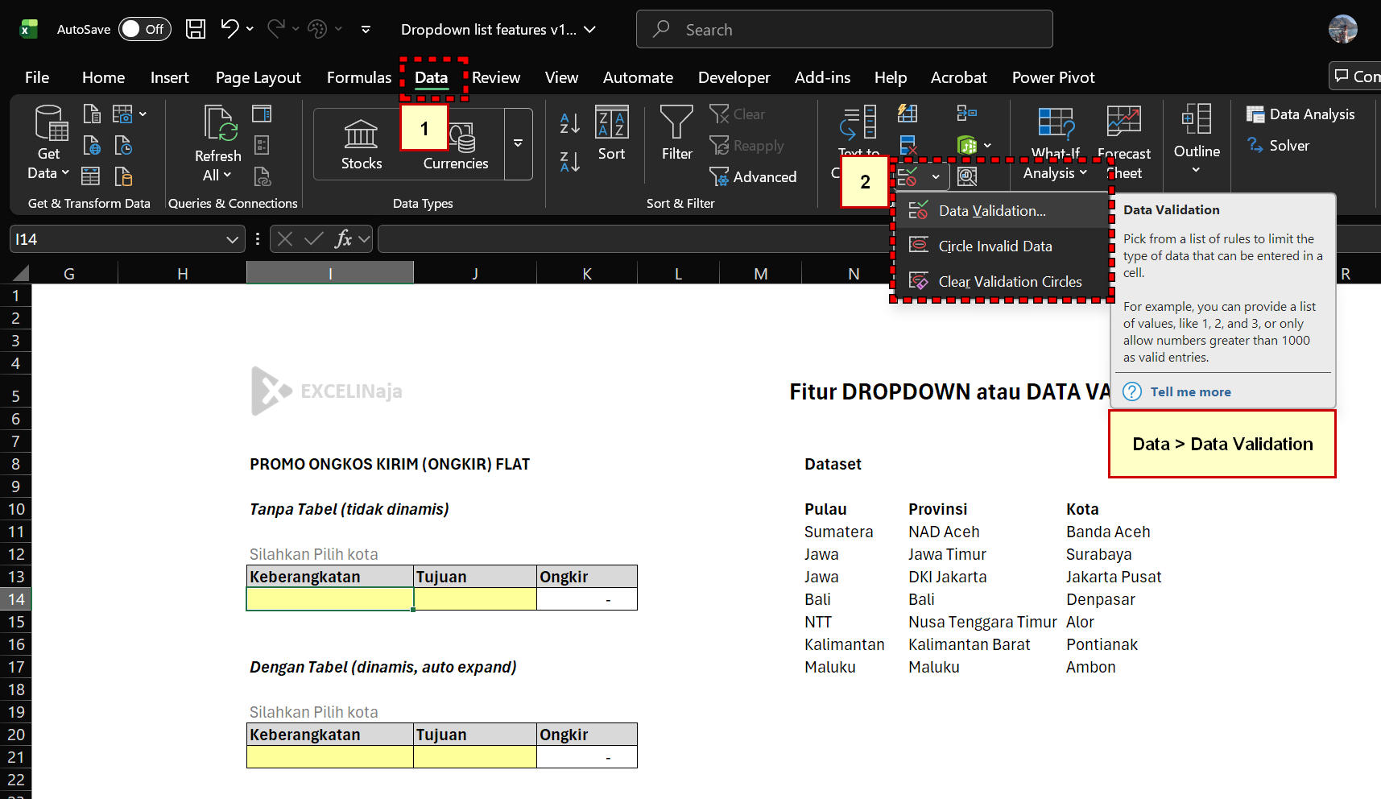The image size is (1381, 799).
Task: Toggle AutoSave on
Action: (143, 28)
